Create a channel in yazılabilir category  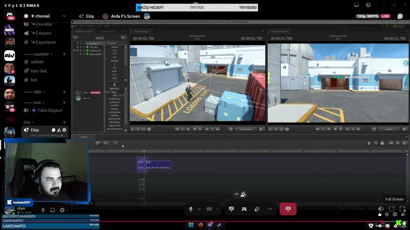point(64,54)
